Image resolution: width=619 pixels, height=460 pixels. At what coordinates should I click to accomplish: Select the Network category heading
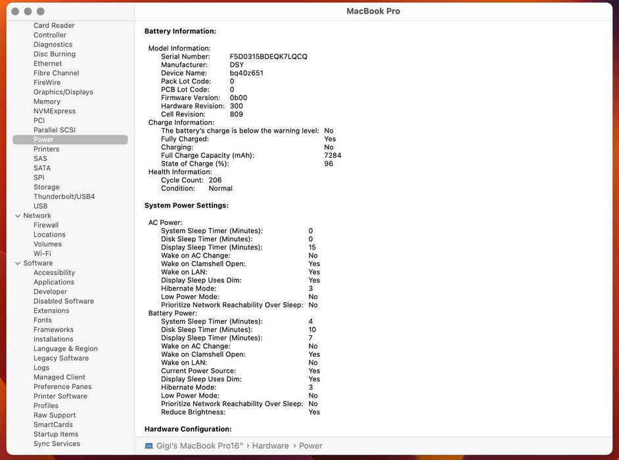point(37,215)
